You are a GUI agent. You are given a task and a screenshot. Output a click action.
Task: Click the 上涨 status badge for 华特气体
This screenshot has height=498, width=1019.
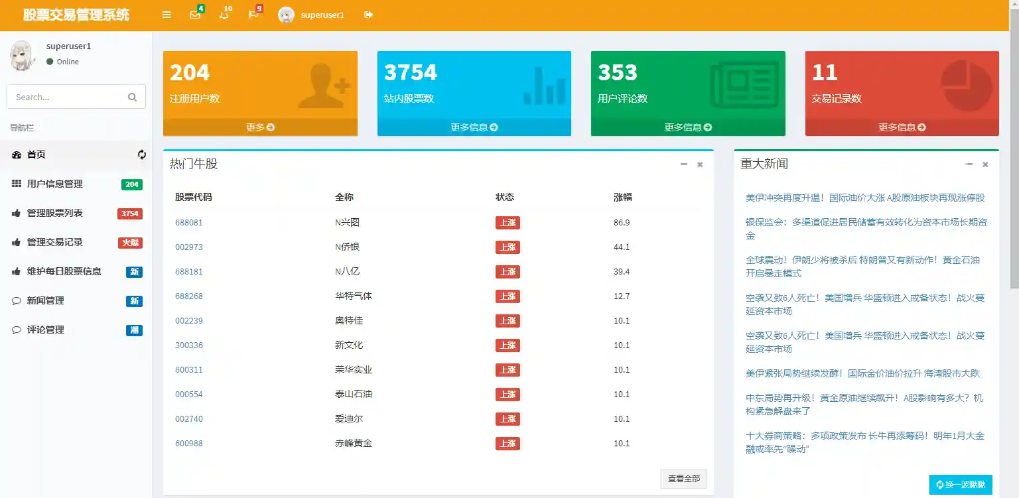pos(508,296)
